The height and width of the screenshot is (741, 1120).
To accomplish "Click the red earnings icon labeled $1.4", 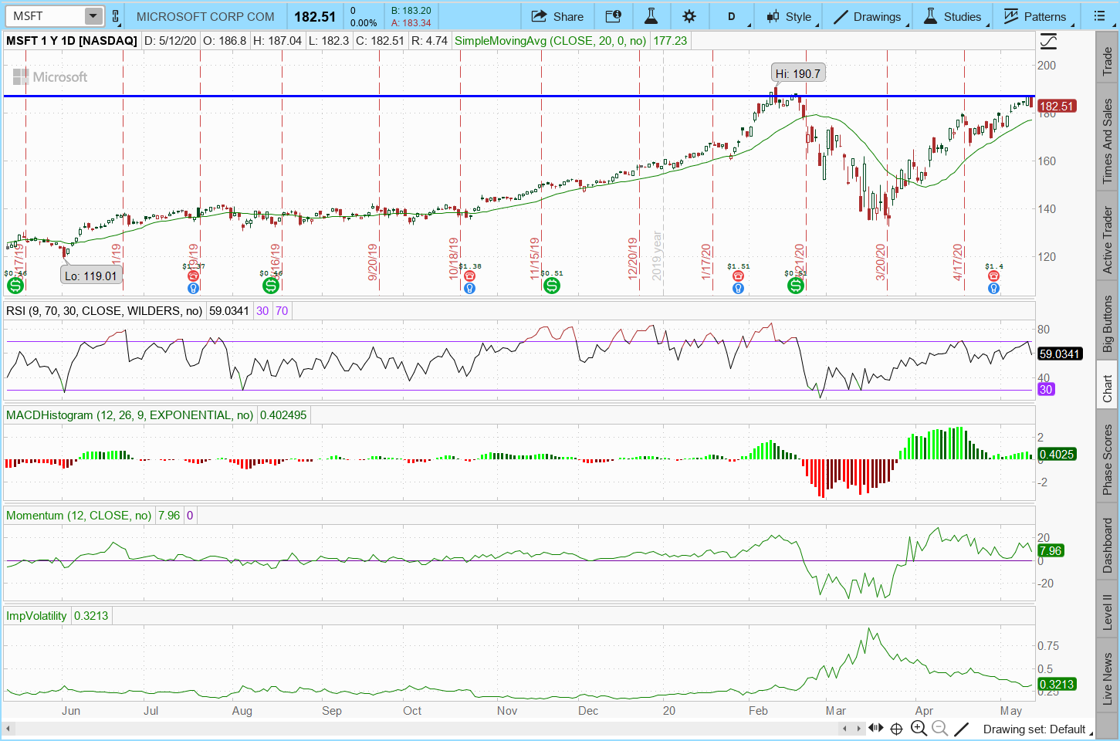I will 993,276.
